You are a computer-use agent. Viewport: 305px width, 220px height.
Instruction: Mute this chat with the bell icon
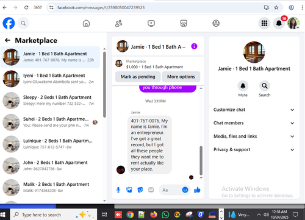[x=243, y=86]
